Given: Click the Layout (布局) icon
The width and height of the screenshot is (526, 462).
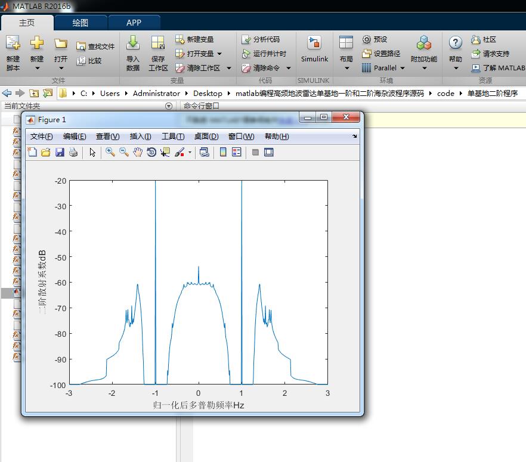Looking at the screenshot, I should pos(346,43).
